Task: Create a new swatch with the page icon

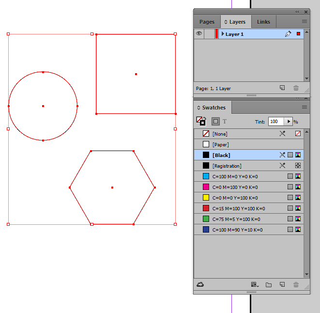Action: 282,284
